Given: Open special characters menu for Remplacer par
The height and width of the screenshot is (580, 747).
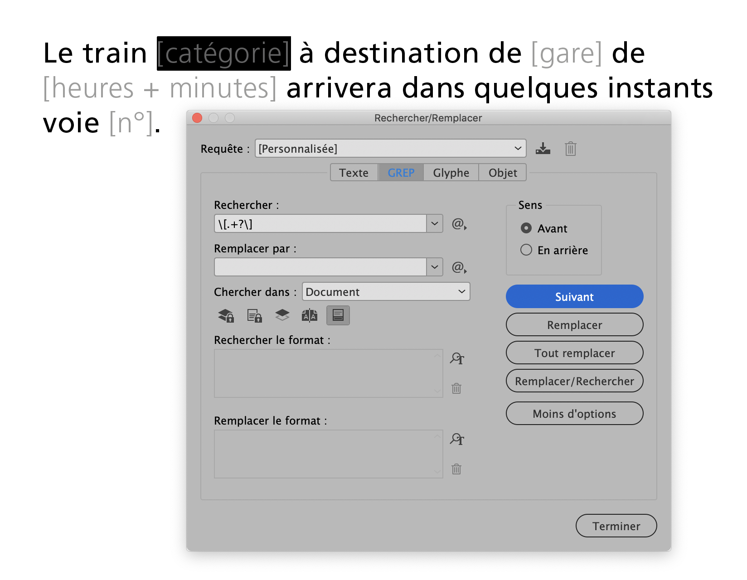Looking at the screenshot, I should click(x=459, y=267).
